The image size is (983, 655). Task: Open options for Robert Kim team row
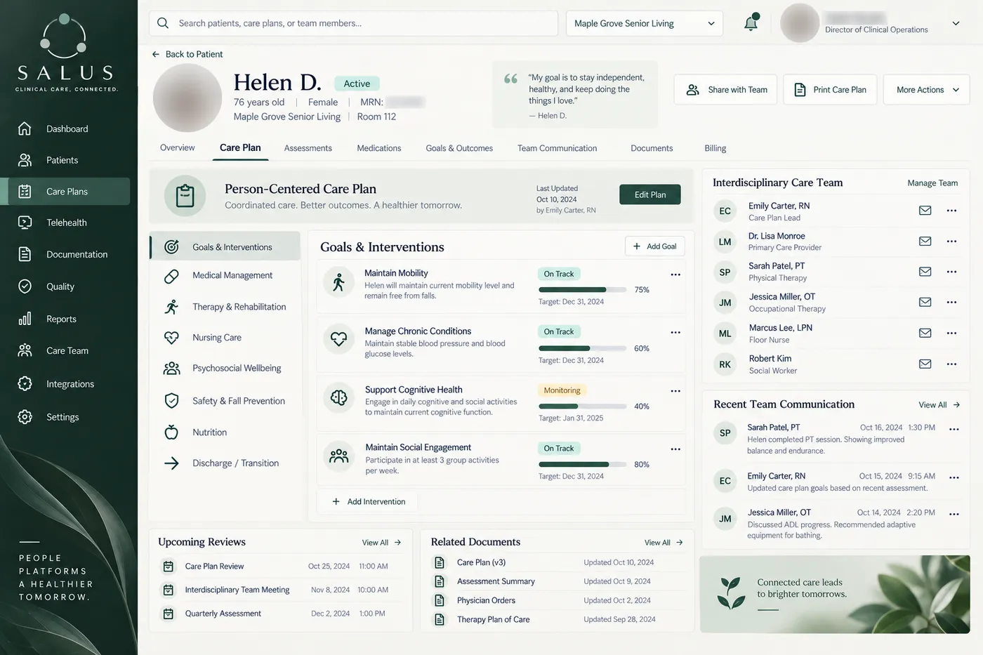pos(951,364)
